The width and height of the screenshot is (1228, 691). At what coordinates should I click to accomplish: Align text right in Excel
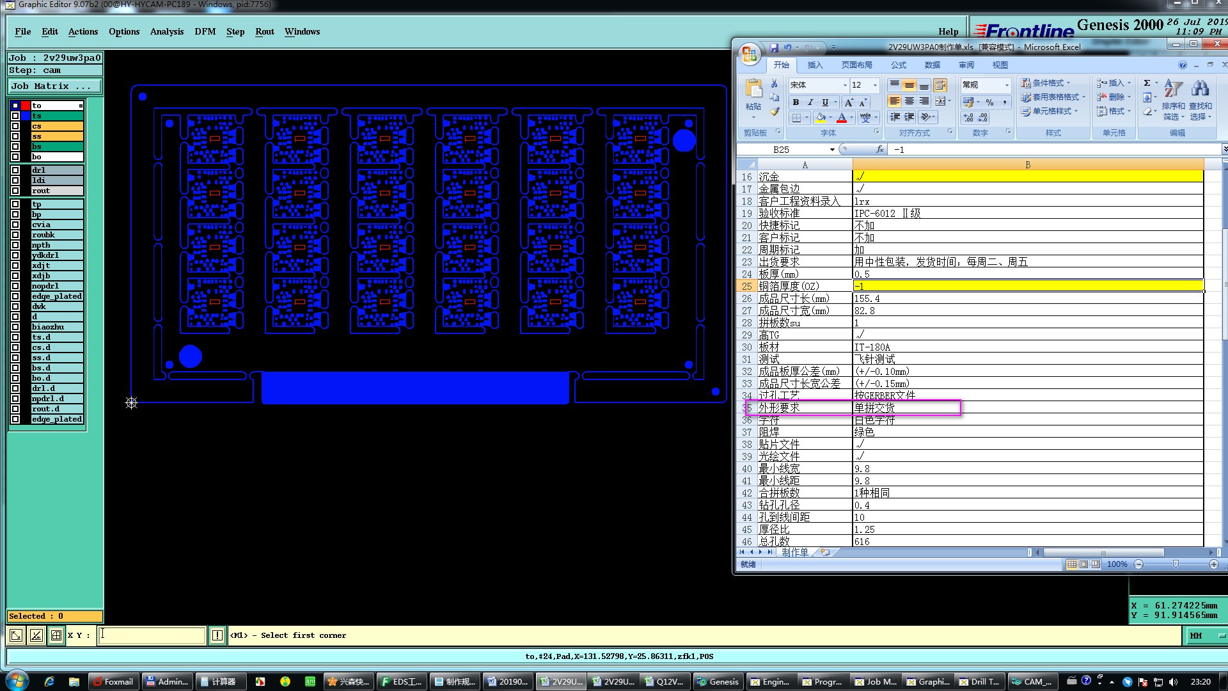924,101
